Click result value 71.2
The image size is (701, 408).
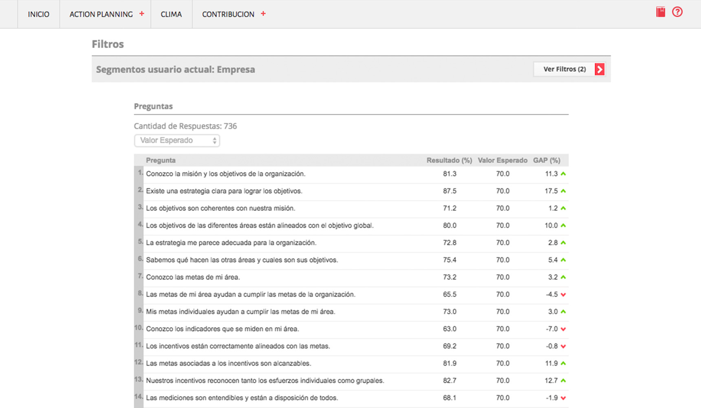(x=450, y=208)
